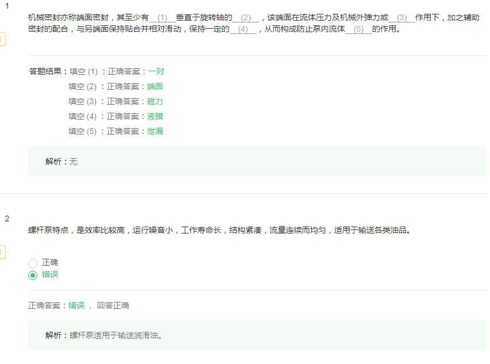Click the yellow bookmark tag beside question 1
The height and width of the screenshot is (364, 490).
(x=2, y=39)
